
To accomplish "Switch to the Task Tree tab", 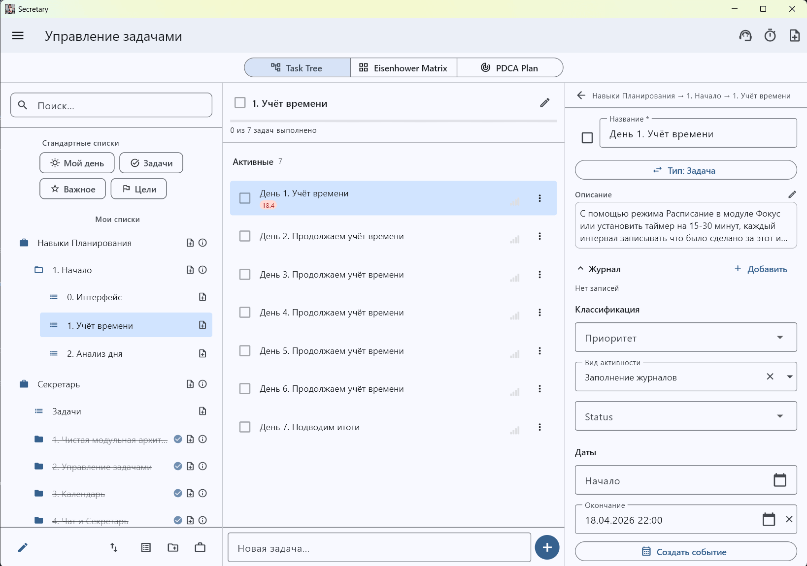I will pos(297,68).
